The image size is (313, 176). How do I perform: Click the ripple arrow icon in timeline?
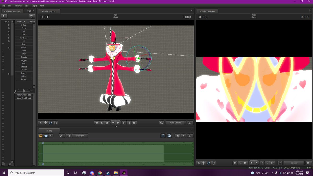click(x=177, y=136)
